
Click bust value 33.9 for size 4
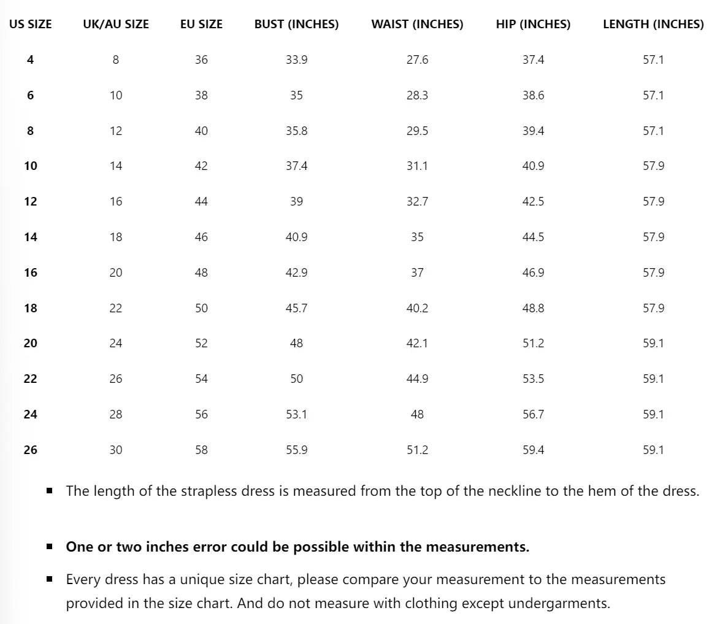296,60
